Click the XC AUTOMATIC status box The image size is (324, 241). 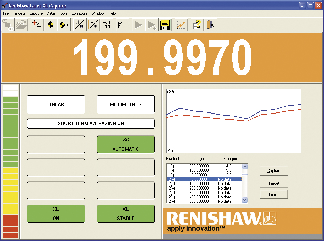coord(126,145)
